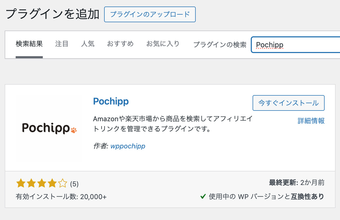Open the お気に入り tab
This screenshot has width=340, height=220.
tap(163, 44)
